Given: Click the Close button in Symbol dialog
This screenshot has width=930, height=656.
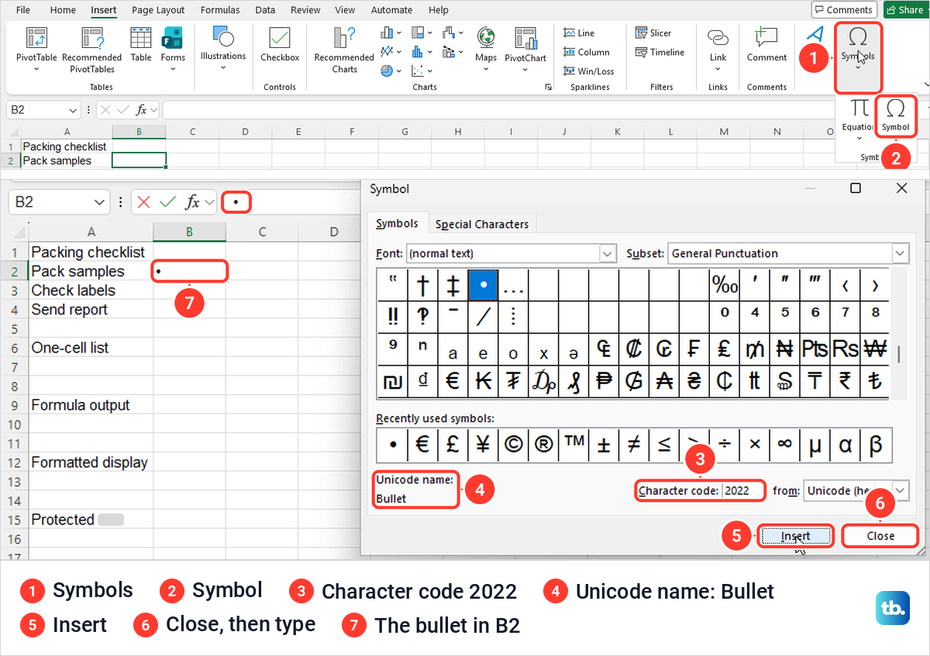Looking at the screenshot, I should coord(880,536).
